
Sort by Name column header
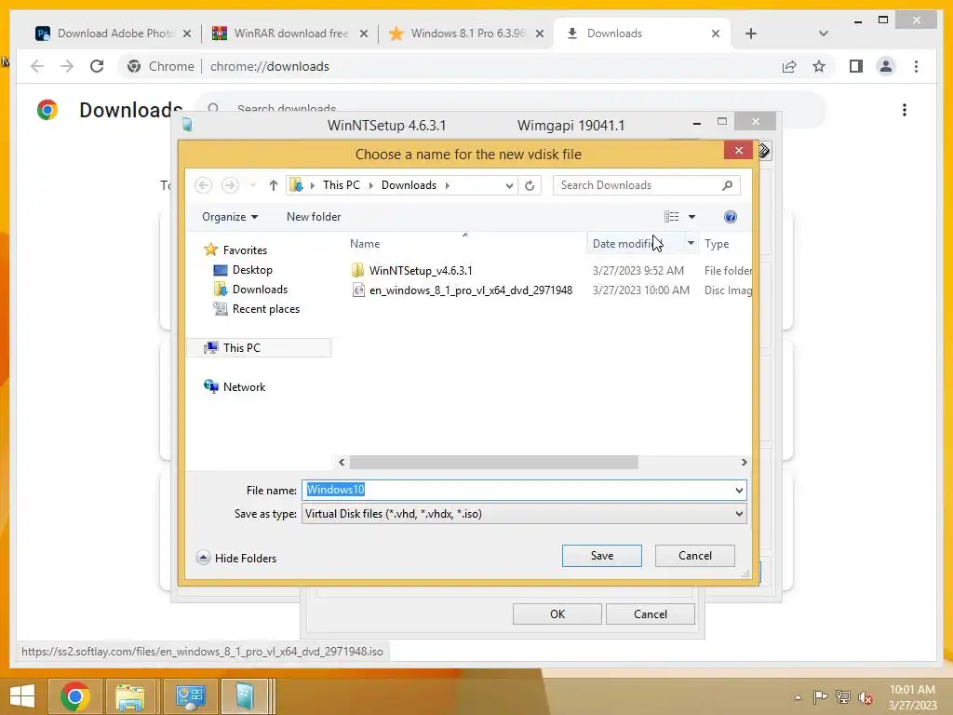[365, 244]
